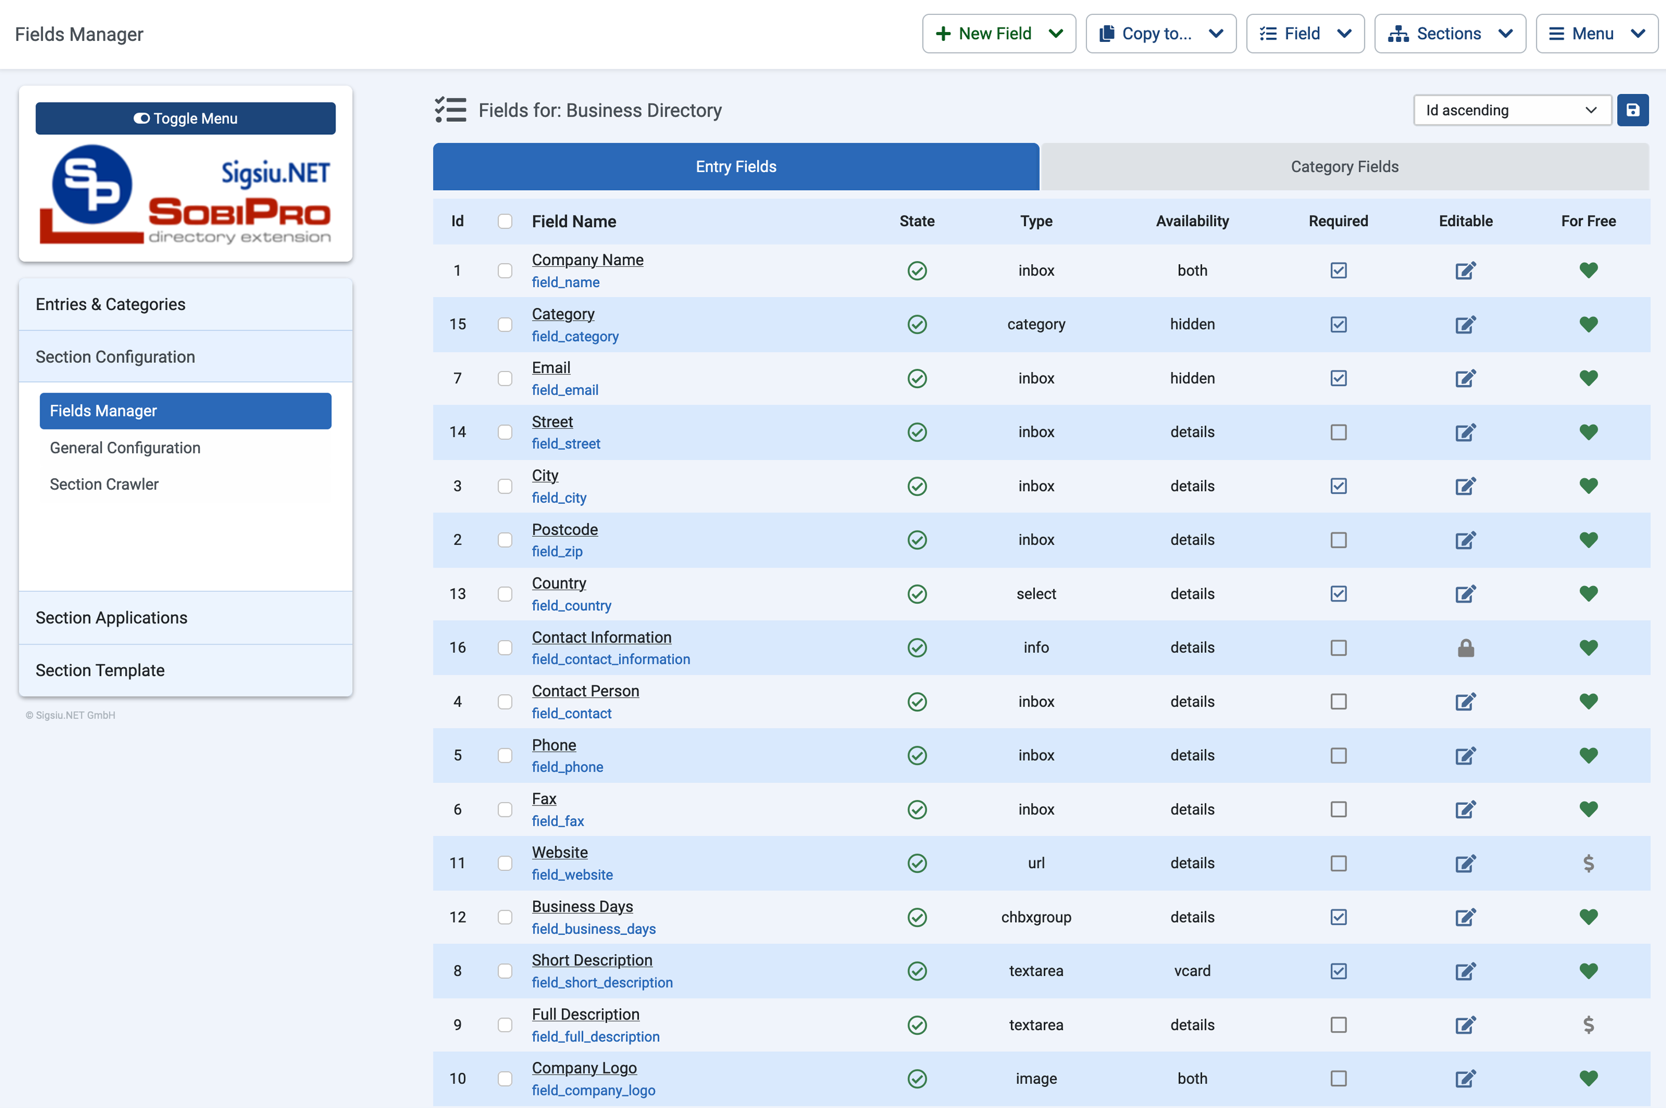Click the SobiPro logo image

click(x=185, y=194)
